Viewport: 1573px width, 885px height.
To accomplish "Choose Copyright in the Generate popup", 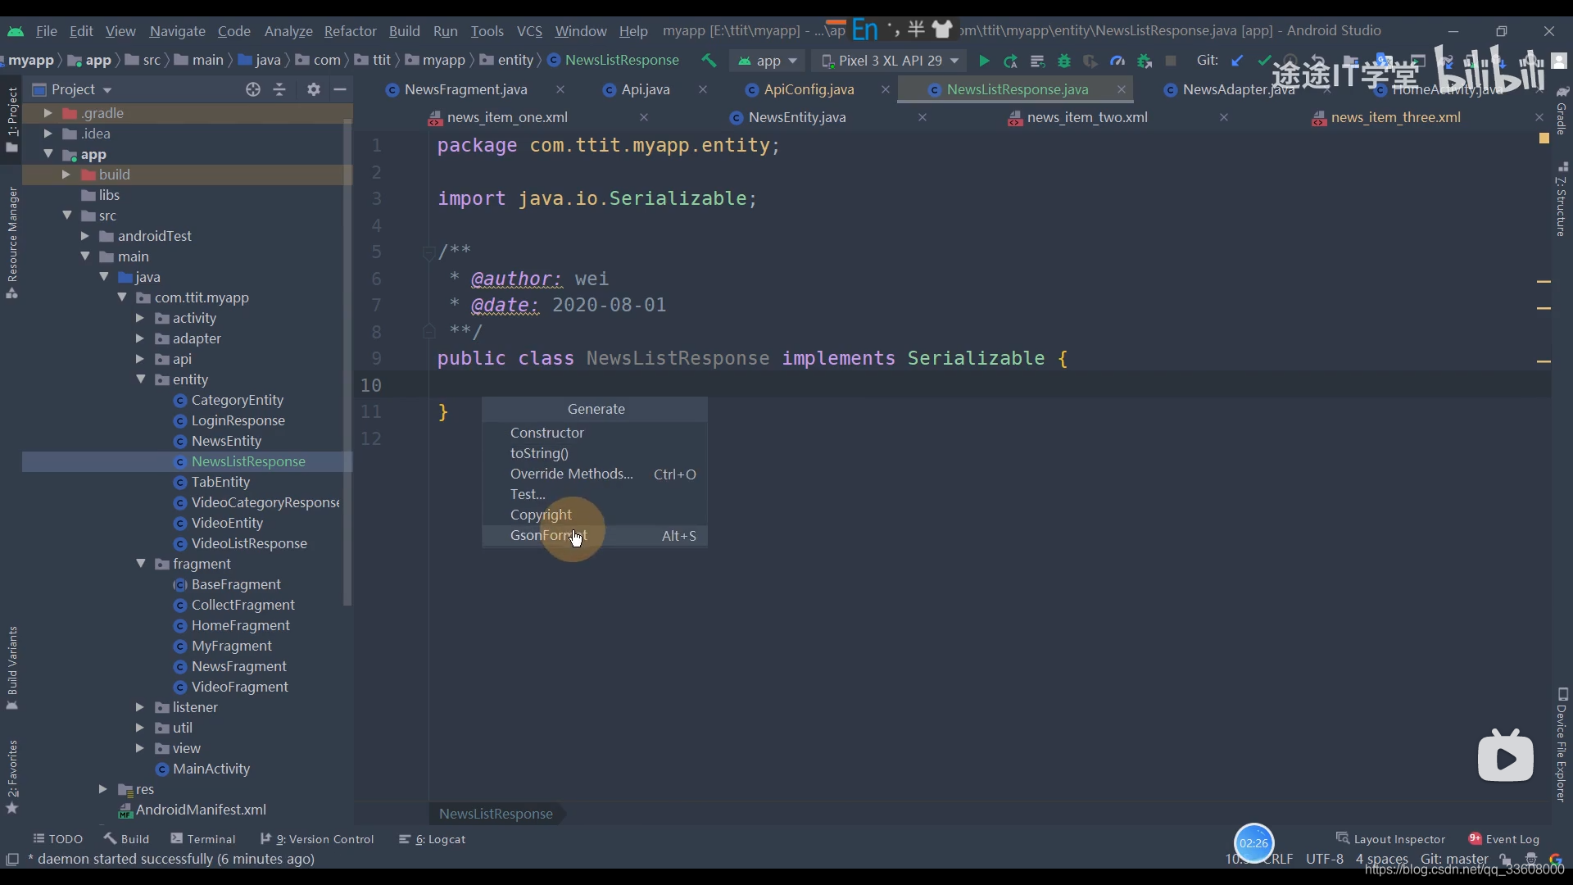I will click(595, 515).
